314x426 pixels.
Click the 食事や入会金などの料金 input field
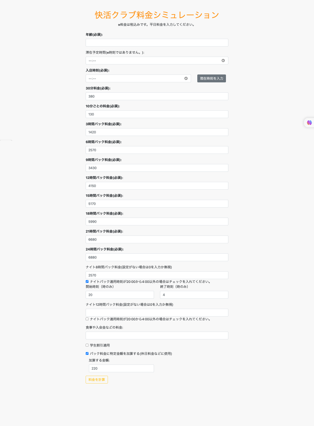pyautogui.click(x=157, y=336)
